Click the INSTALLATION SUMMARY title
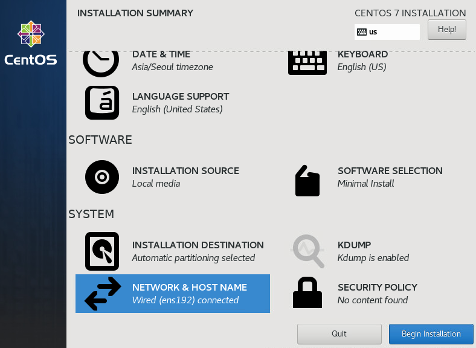This screenshot has height=348, width=476. pos(135,13)
